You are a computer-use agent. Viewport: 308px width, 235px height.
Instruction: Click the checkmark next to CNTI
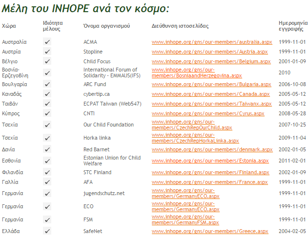pyautogui.click(x=47, y=113)
